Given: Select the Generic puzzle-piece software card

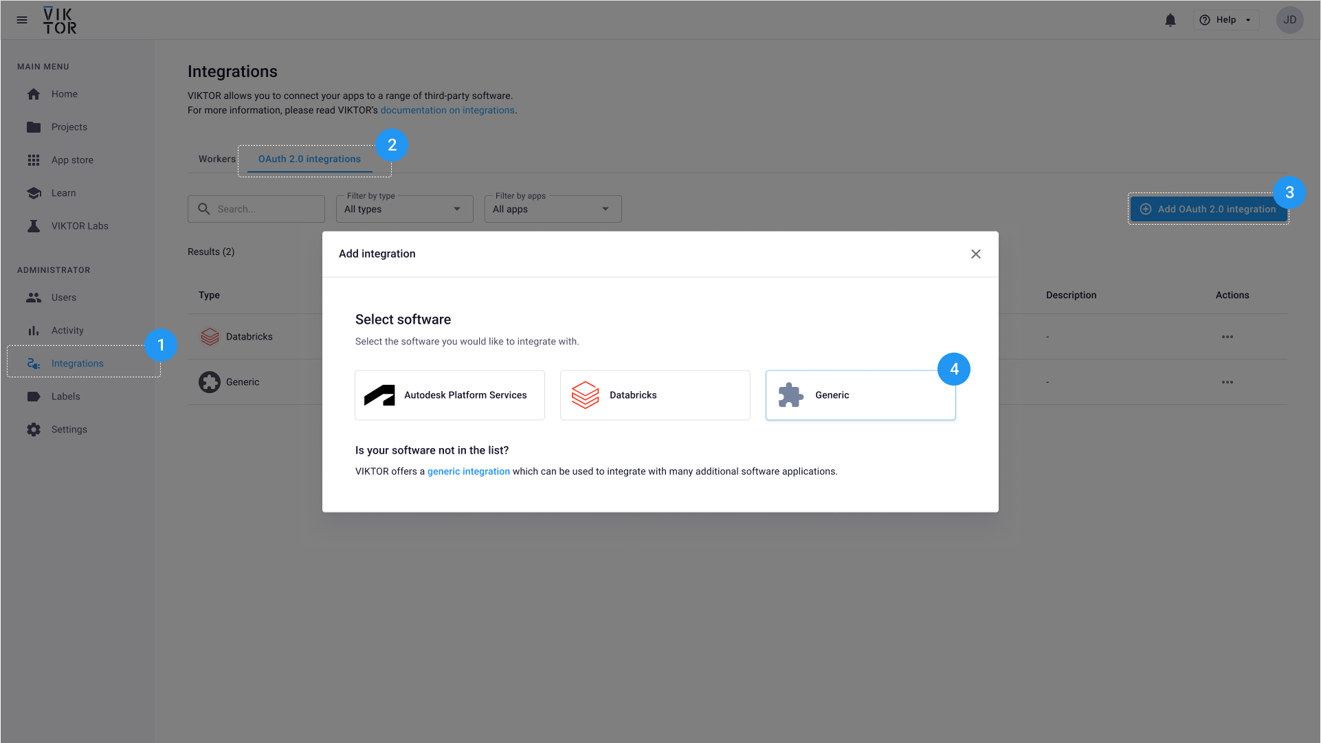Looking at the screenshot, I should tap(860, 395).
